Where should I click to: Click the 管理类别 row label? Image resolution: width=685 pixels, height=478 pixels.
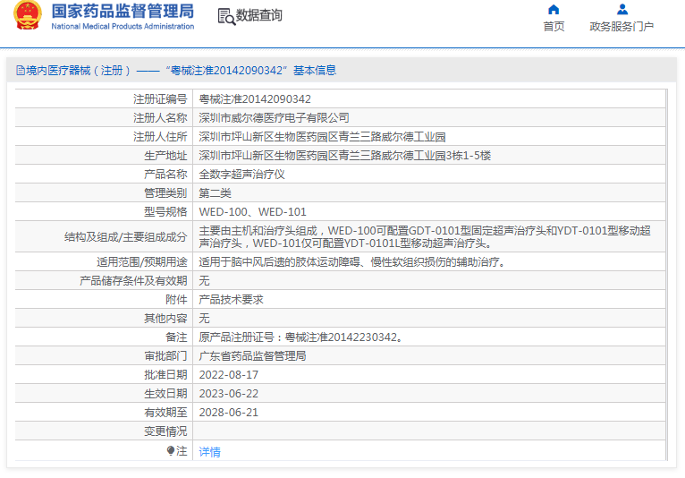tap(165, 193)
